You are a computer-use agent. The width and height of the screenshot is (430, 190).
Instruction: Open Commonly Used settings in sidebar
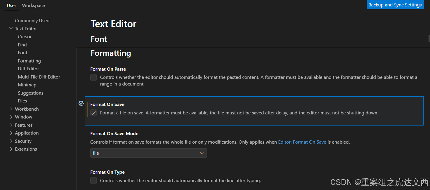click(32, 20)
